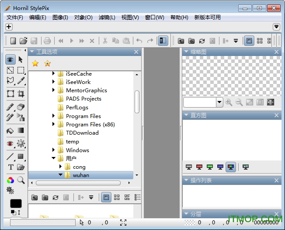Select the paint bucket fill tool
This screenshot has height=230, width=285.
point(10,131)
